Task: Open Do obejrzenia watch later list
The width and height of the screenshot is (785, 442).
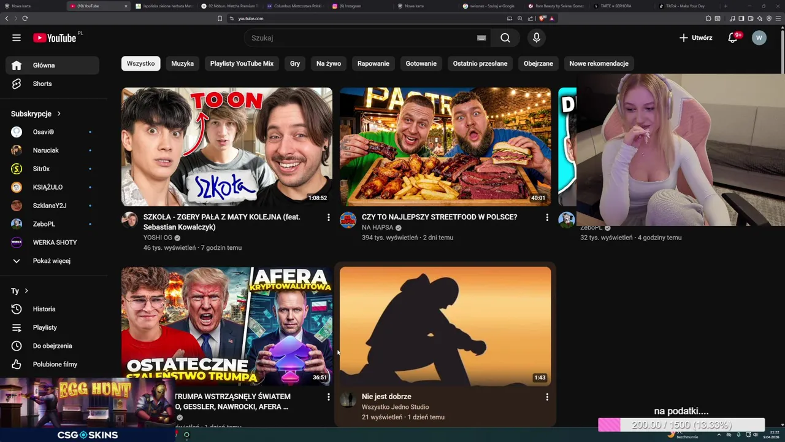Action: tap(52, 346)
